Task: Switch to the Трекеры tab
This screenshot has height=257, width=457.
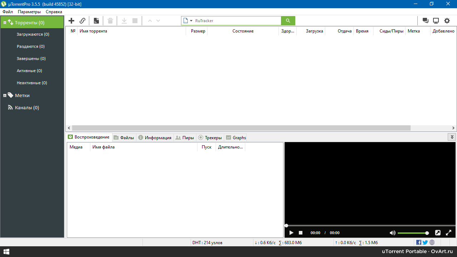Action: [210, 138]
